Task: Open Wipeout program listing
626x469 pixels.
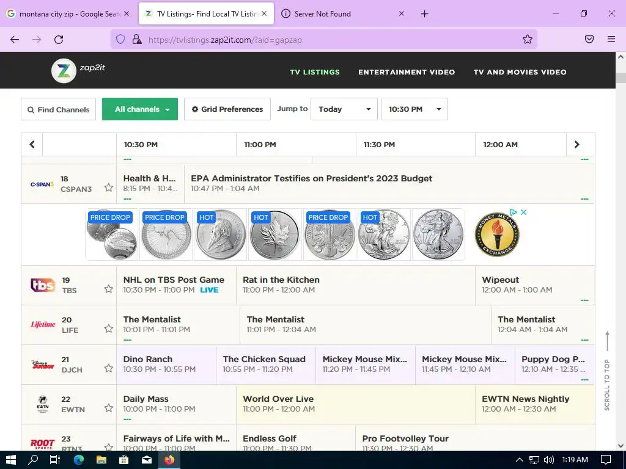Action: point(535,285)
